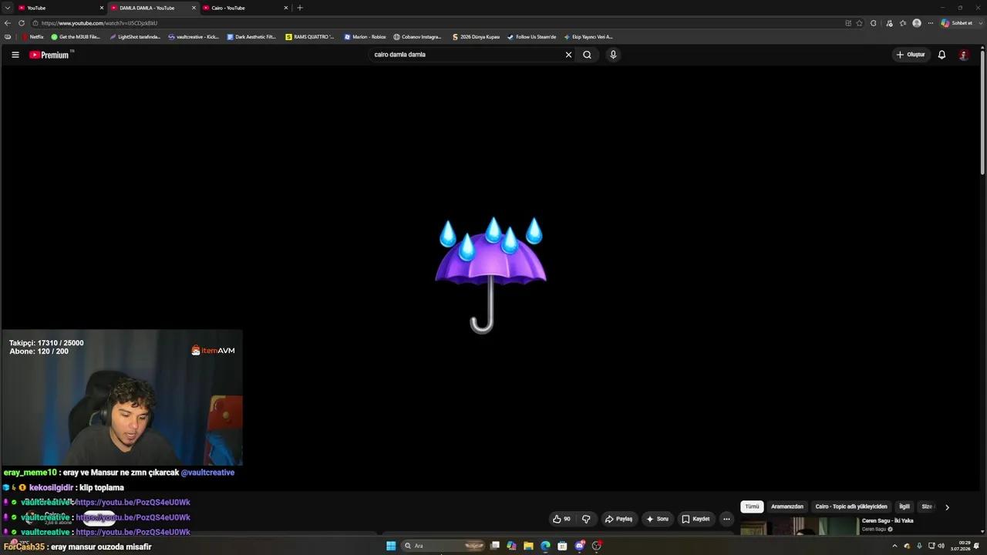
Task: Open the Follow Us Steam'de bookmark
Action: tap(531, 37)
